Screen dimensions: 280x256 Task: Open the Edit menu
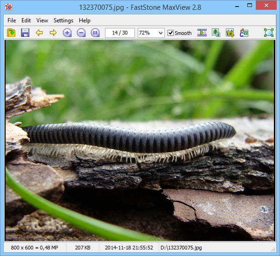pos(26,21)
